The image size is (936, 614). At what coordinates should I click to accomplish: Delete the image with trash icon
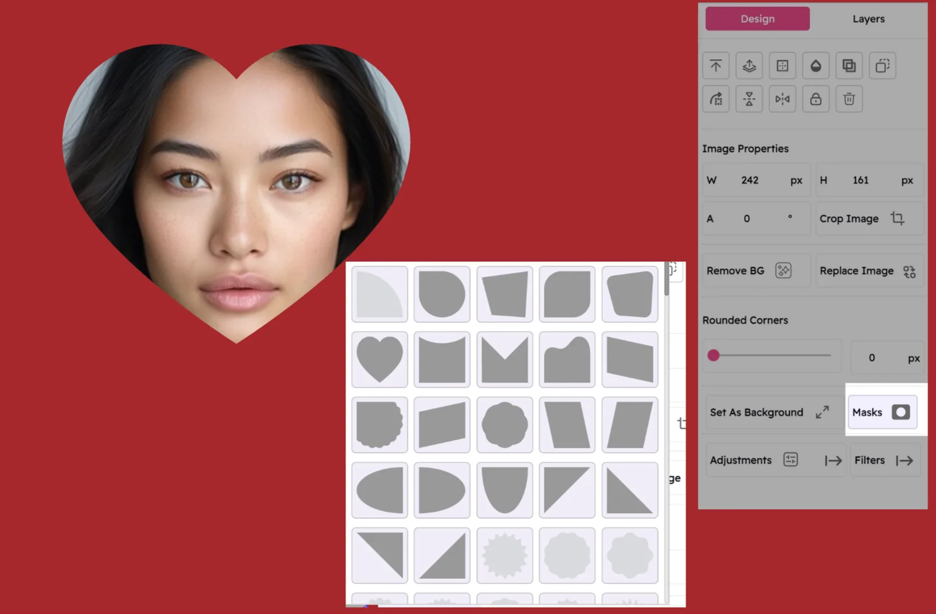coord(849,99)
